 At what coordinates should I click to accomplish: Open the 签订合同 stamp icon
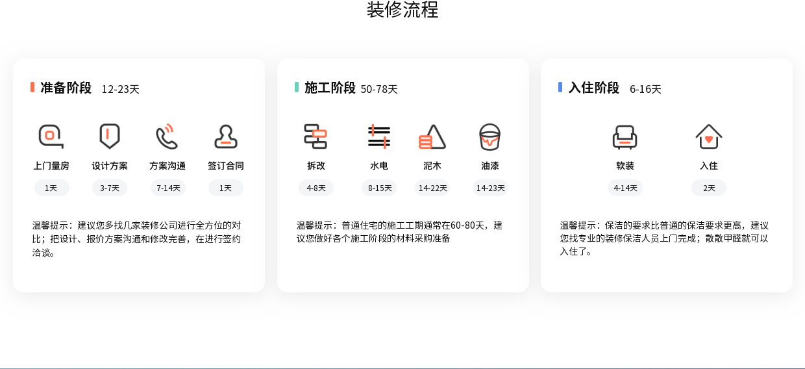[x=226, y=136]
